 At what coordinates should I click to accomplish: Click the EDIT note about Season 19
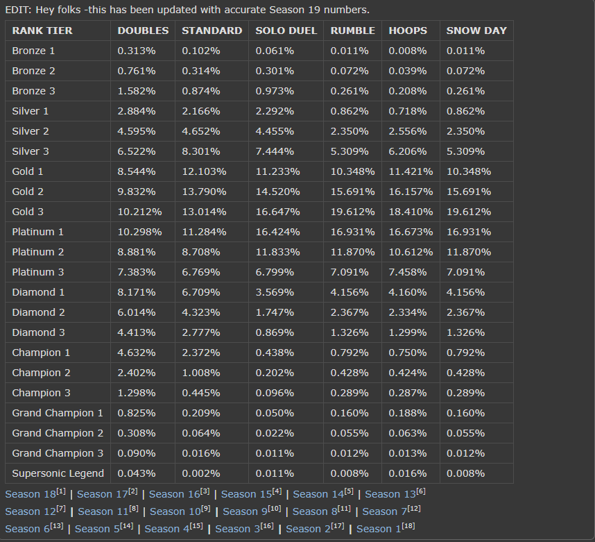pos(187,10)
